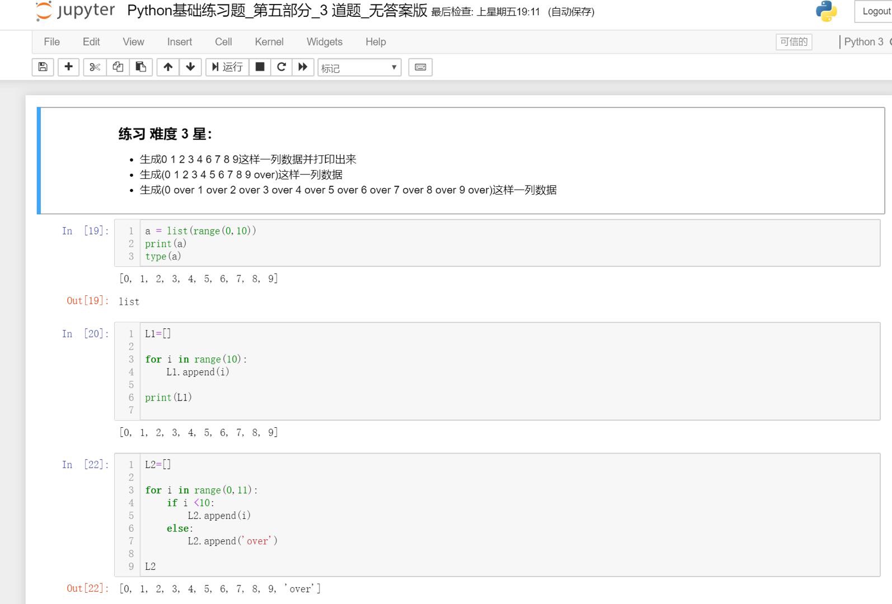
Task: Click output 'list' of cell 19
Action: click(x=129, y=301)
